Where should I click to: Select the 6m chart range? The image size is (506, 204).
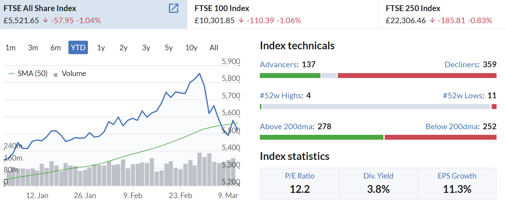55,48
